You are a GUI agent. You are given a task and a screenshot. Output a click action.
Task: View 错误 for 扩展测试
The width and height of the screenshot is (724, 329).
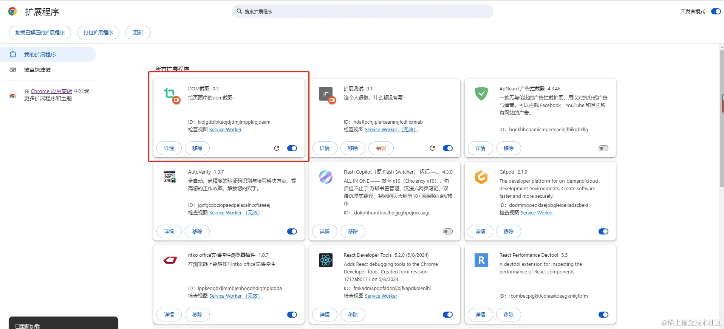click(381, 148)
